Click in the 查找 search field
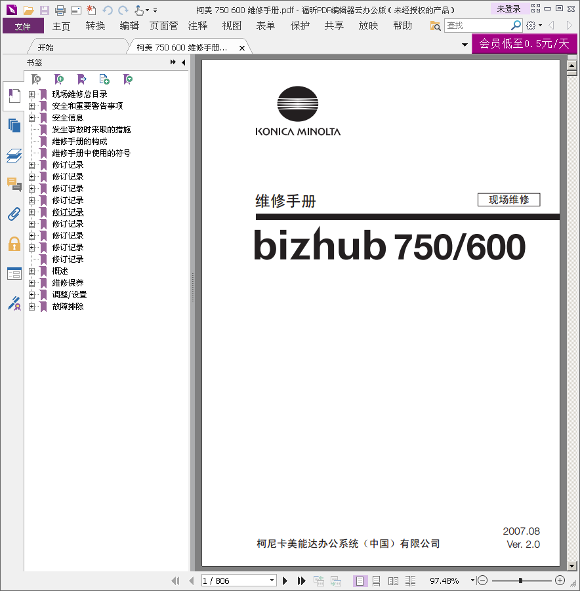Screen dimensions: 580x591 [x=477, y=26]
